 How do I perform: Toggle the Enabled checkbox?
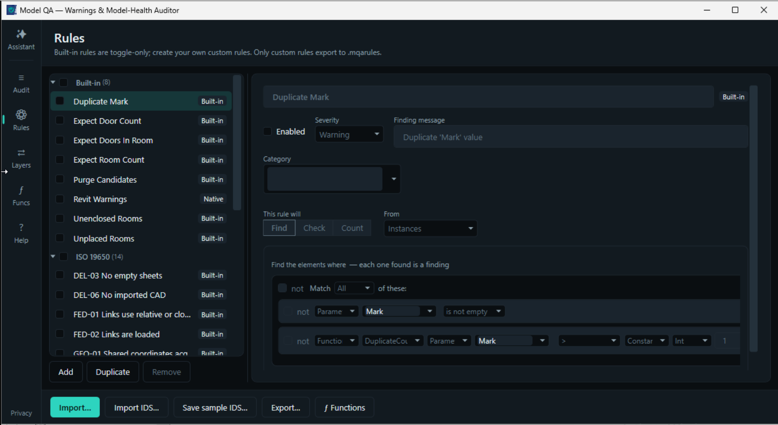click(x=267, y=131)
